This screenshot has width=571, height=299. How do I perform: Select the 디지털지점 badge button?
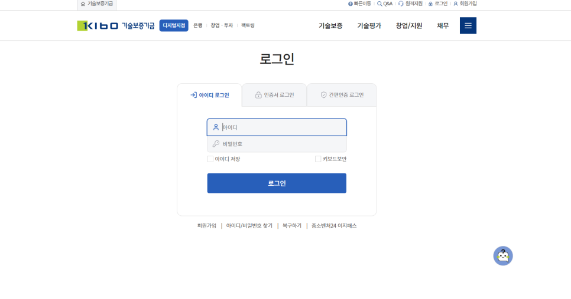pyautogui.click(x=174, y=25)
